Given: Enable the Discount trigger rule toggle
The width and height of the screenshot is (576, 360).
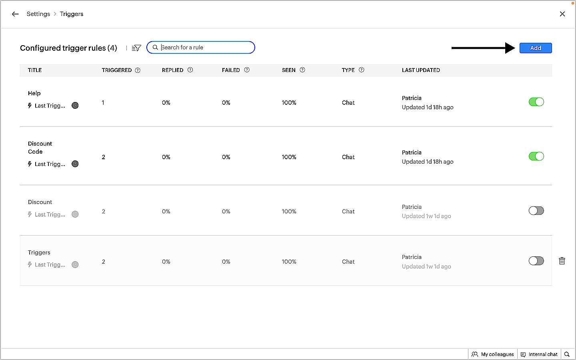Looking at the screenshot, I should (x=536, y=211).
